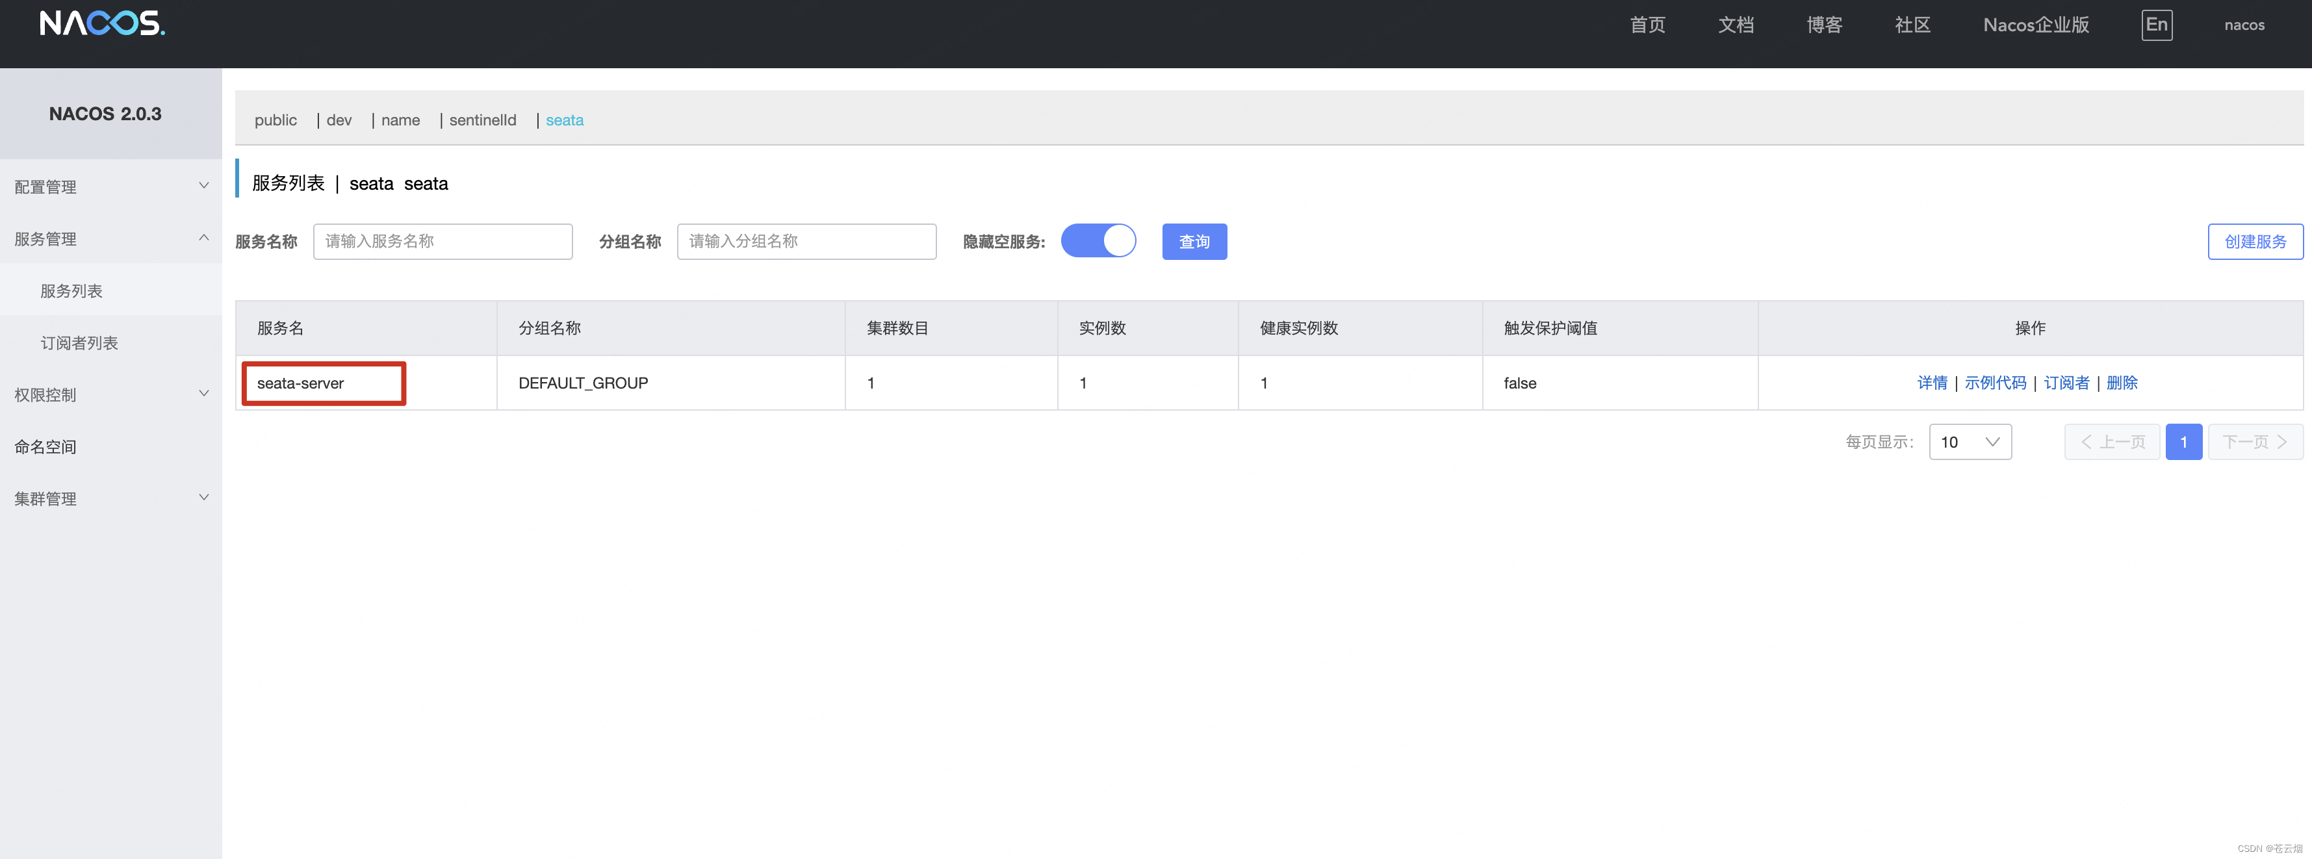This screenshot has width=2312, height=859.
Task: Select the name namespace tab
Action: point(400,120)
